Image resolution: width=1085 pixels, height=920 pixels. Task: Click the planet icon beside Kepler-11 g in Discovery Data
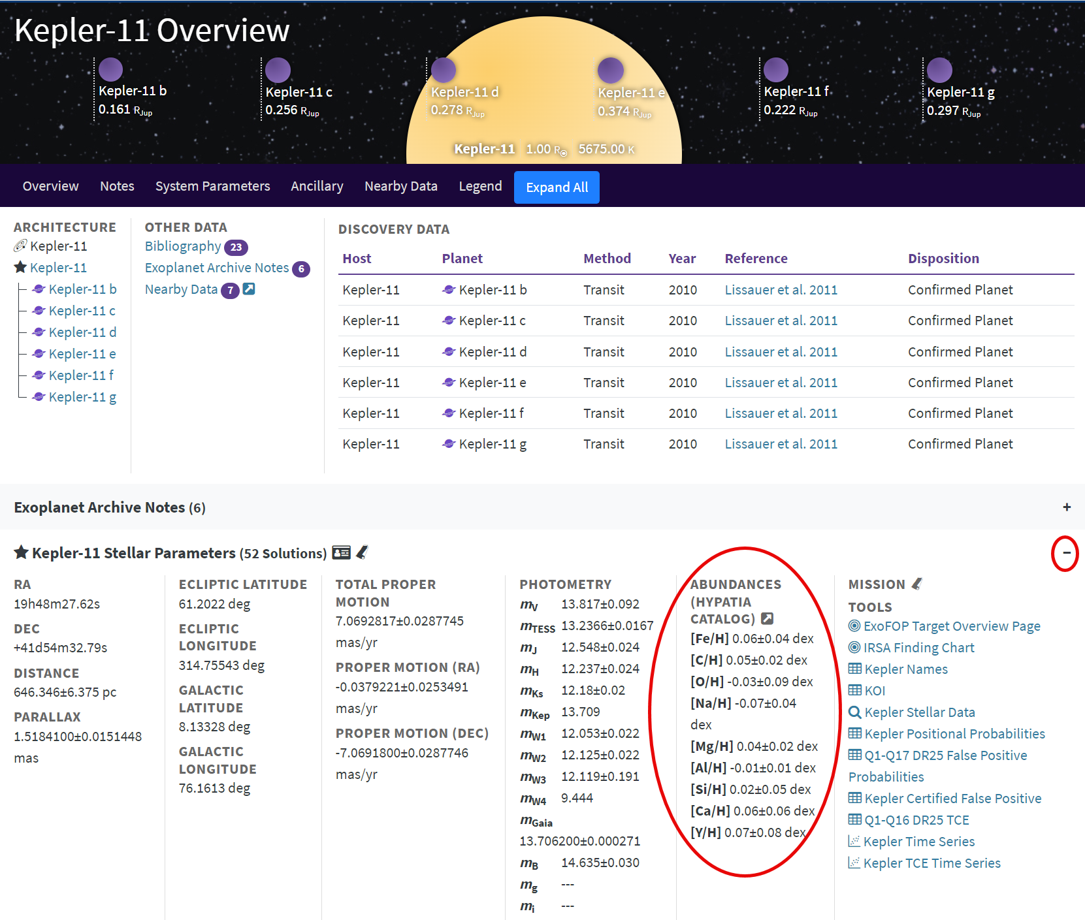click(x=449, y=443)
